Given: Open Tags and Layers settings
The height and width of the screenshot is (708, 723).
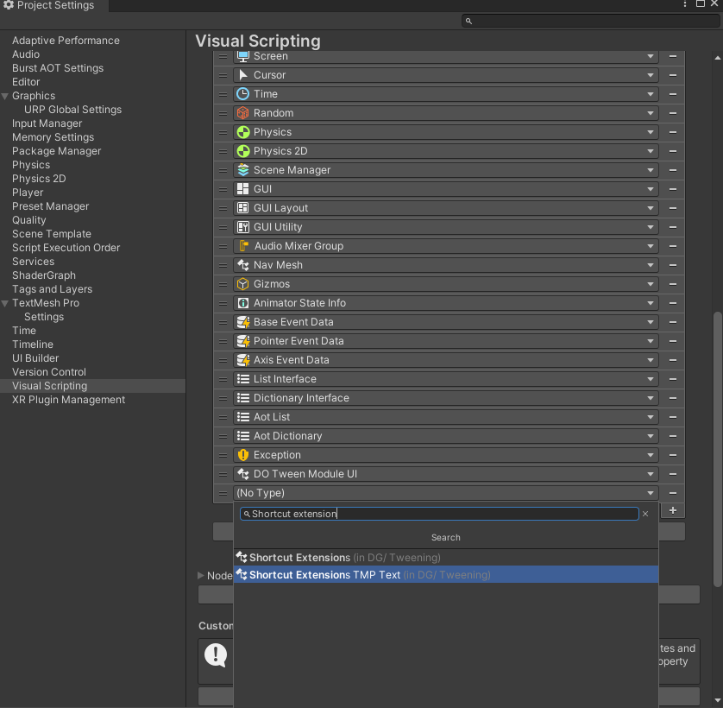Looking at the screenshot, I should (x=52, y=289).
